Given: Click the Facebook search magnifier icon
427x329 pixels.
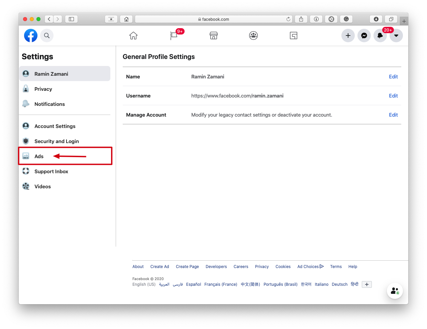Looking at the screenshot, I should [x=47, y=36].
